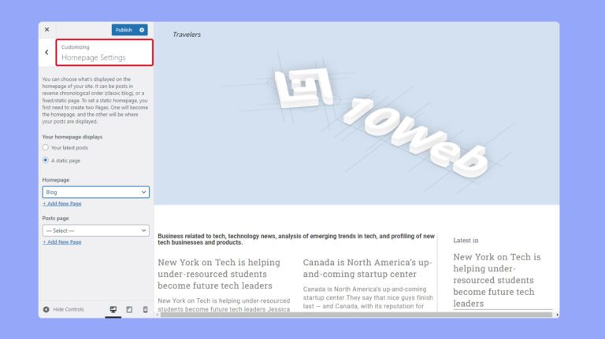Open publish settings gear icon
This screenshot has height=339, width=605.
(x=142, y=30)
